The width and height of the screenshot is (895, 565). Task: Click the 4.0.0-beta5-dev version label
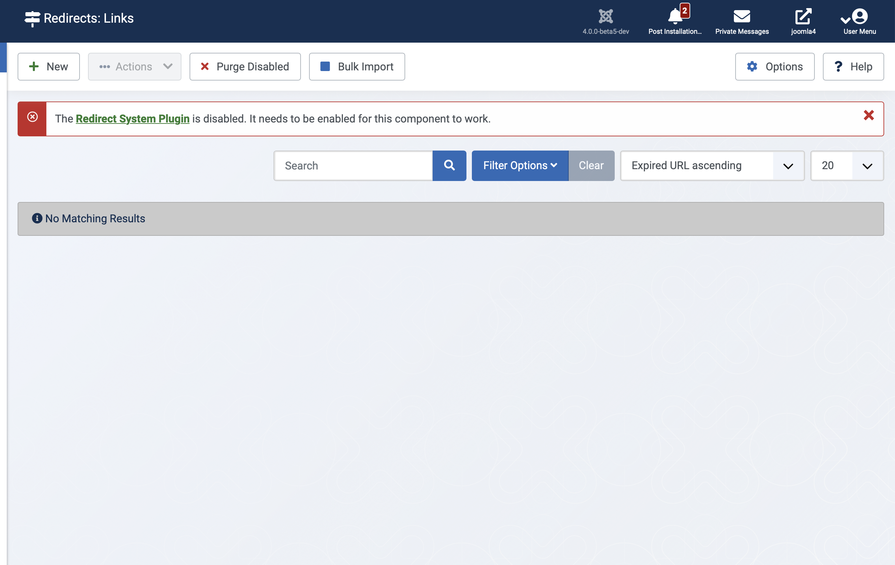(606, 31)
